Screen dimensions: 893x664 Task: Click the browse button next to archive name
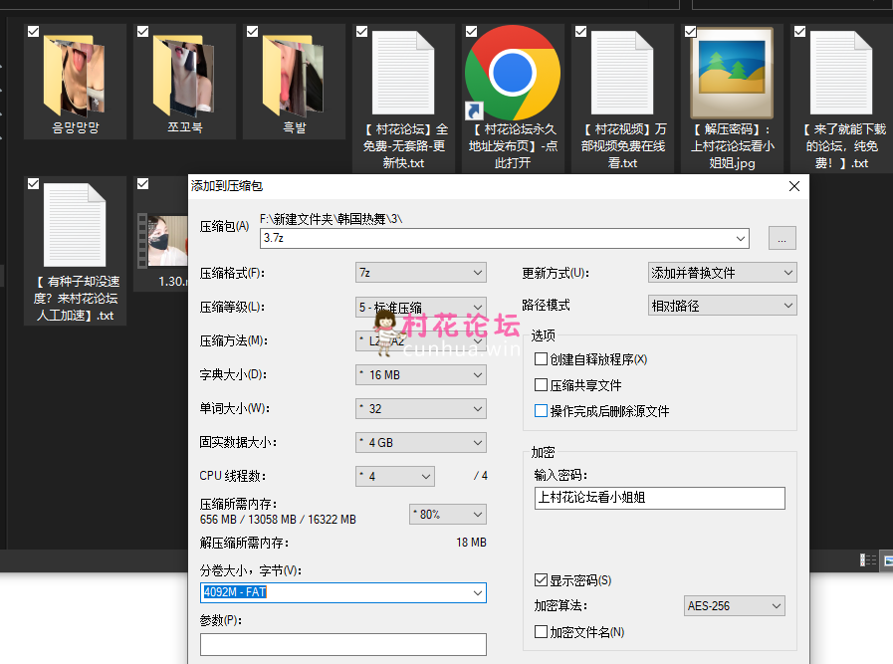[x=782, y=239]
